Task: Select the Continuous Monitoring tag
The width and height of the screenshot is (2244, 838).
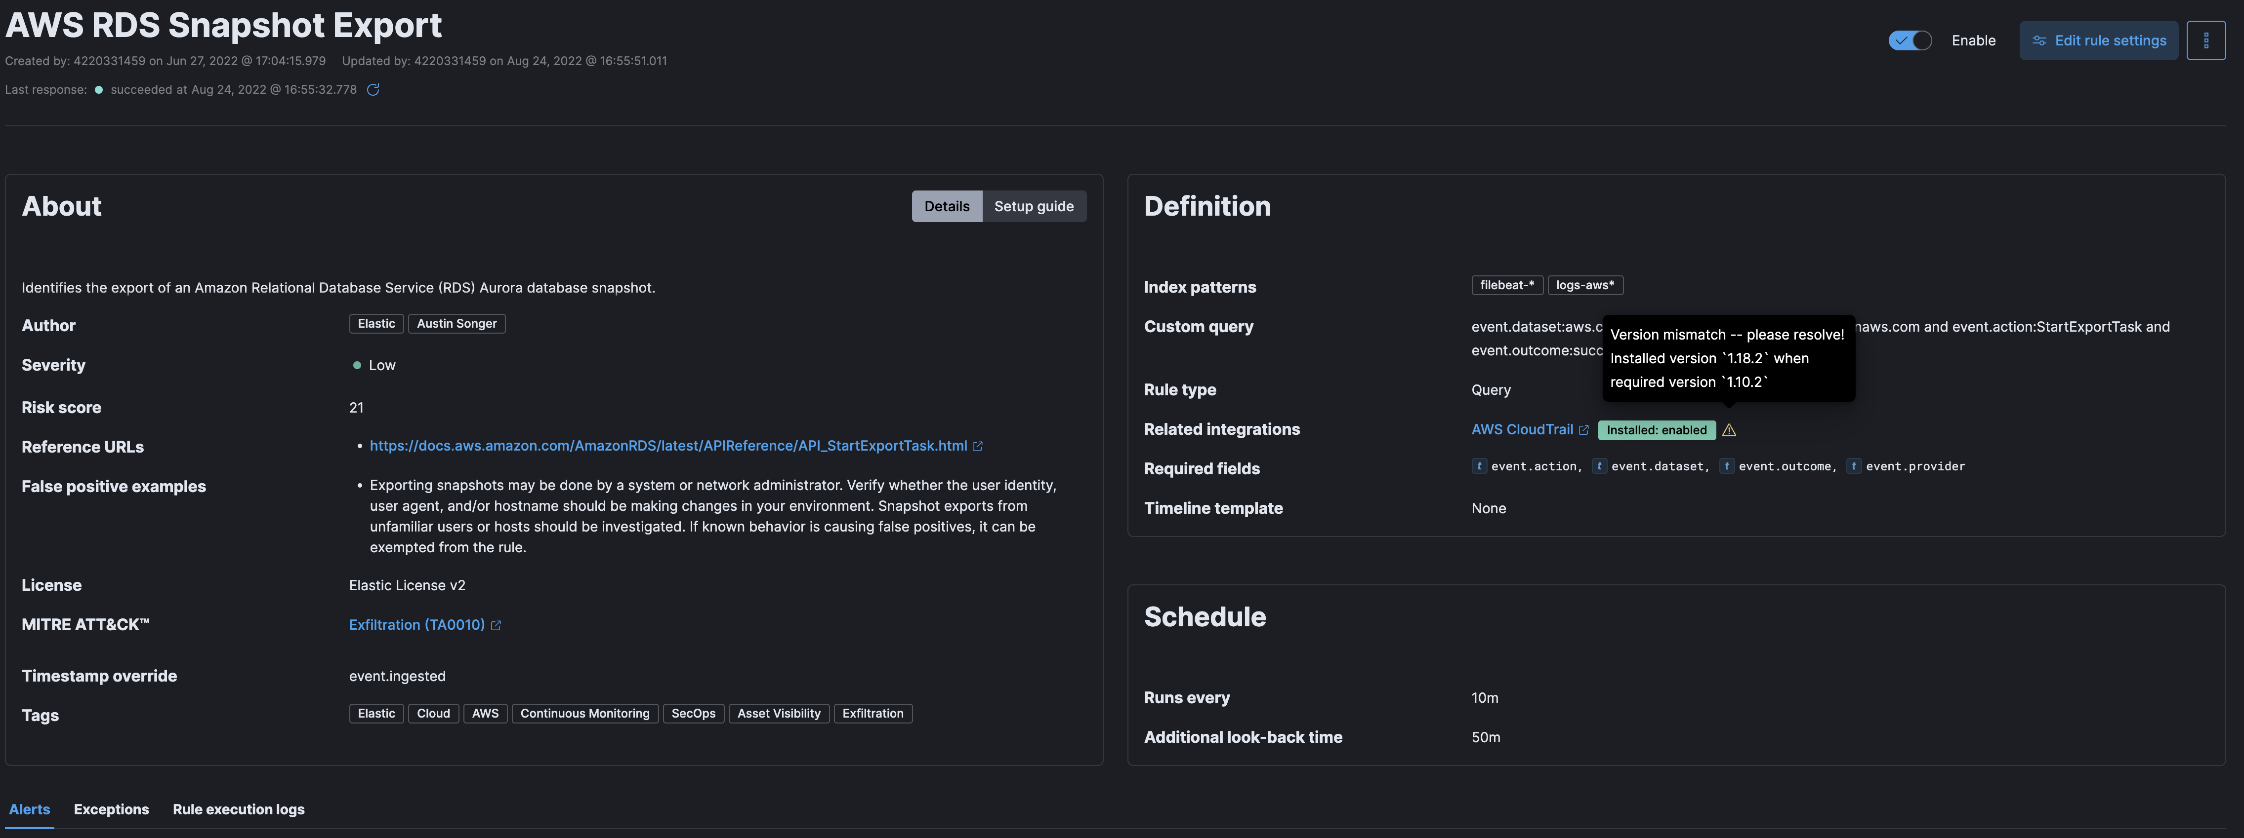Action: pos(584,713)
